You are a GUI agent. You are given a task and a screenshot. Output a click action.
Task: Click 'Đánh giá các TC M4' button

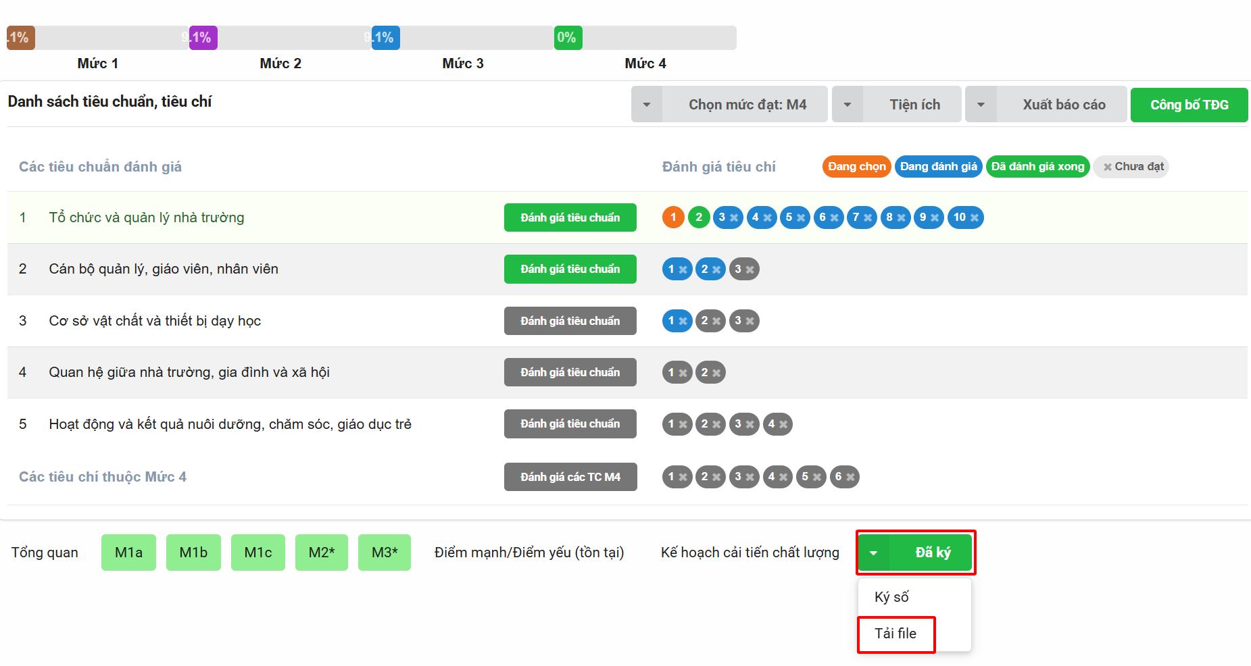570,477
